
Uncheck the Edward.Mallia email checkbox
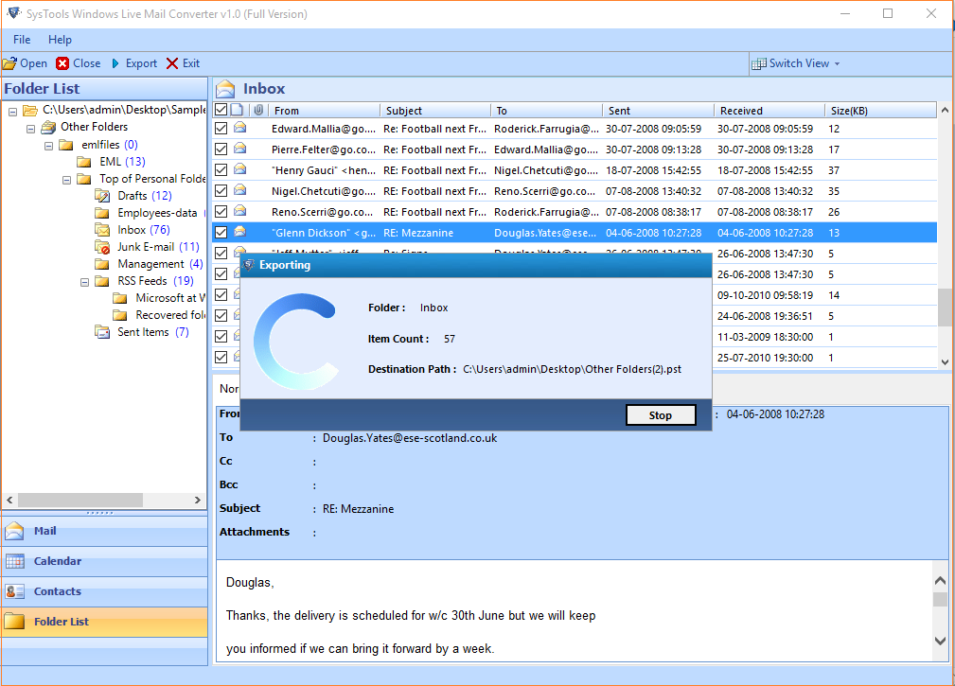tap(221, 129)
